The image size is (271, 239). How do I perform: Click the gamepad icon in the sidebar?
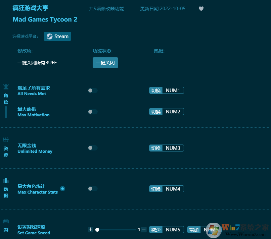click(x=6, y=221)
